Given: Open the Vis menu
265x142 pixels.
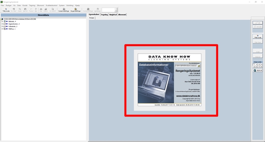Looking at the screenshot, I should point(14,5).
